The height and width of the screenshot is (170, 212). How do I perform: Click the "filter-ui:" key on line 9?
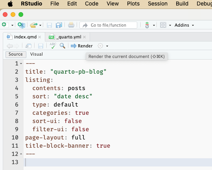[50, 129]
